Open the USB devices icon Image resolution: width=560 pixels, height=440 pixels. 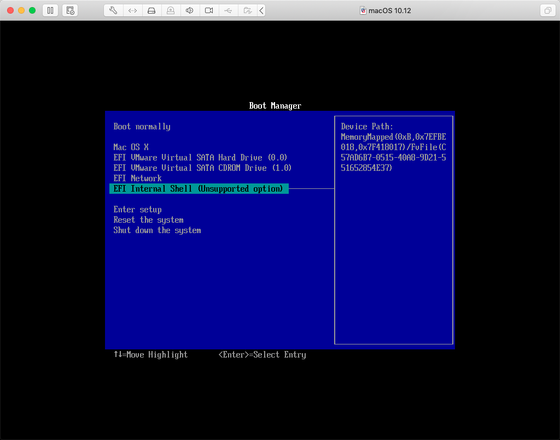(228, 10)
